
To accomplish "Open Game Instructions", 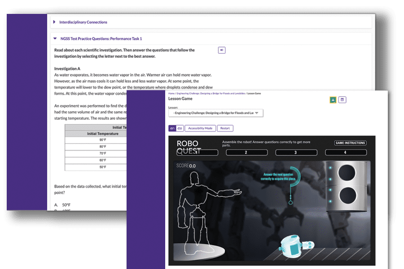I will point(350,143).
